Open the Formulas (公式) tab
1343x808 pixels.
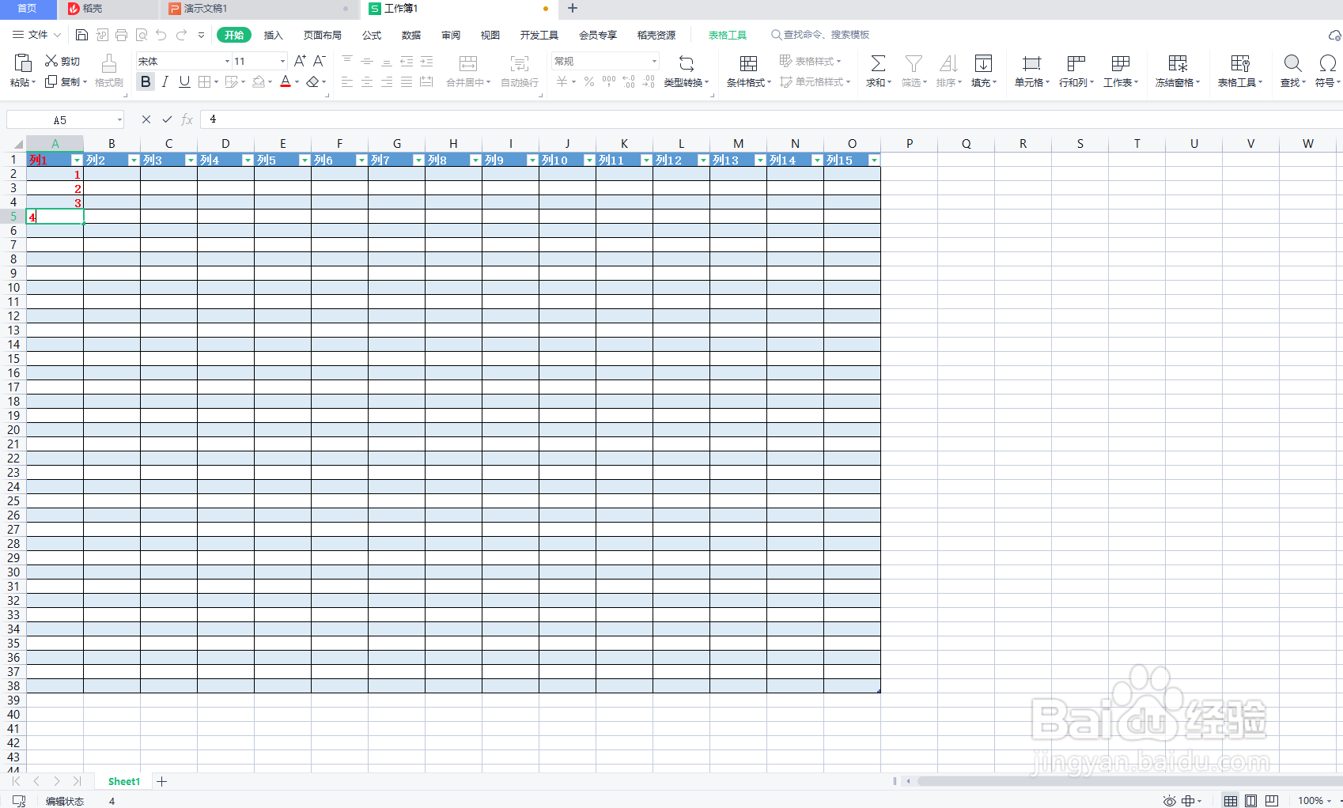372,35
